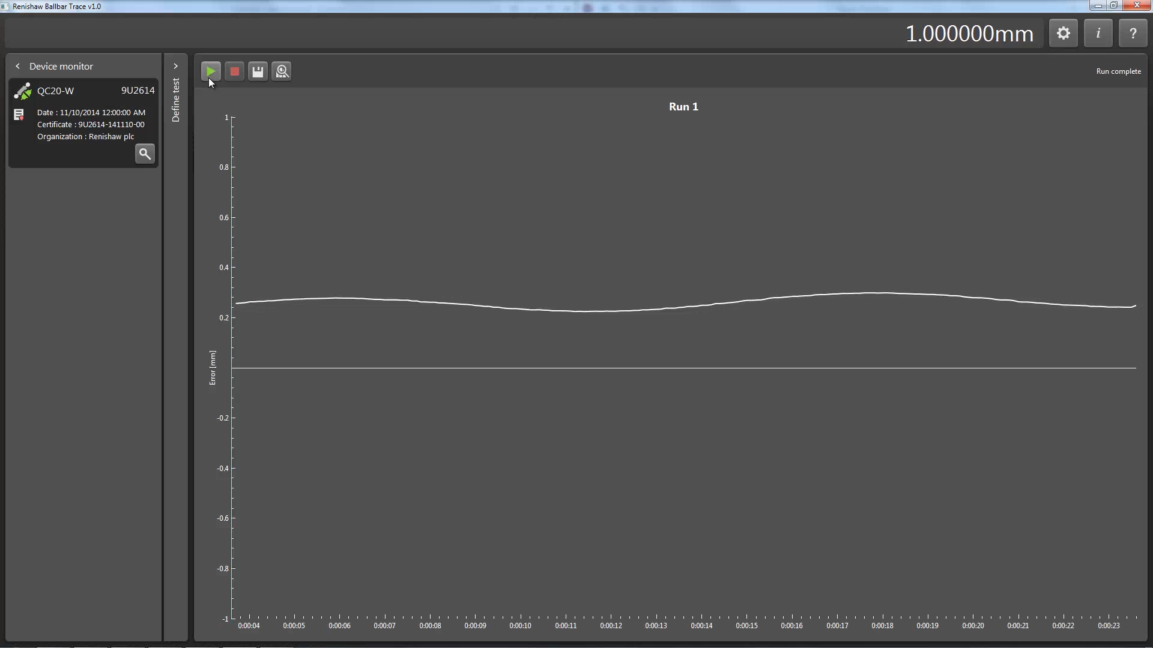Save the trace data using the floppy disk icon

pos(258,71)
